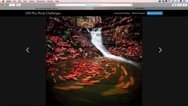This screenshot has height=106, width=188.
Task: Open the Share button in Safari toolbar
Action: coord(179,5)
